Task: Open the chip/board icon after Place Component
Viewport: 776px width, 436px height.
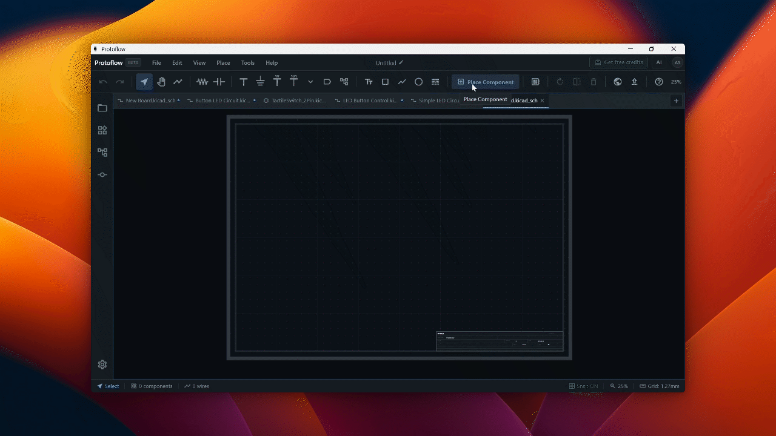Action: point(535,82)
